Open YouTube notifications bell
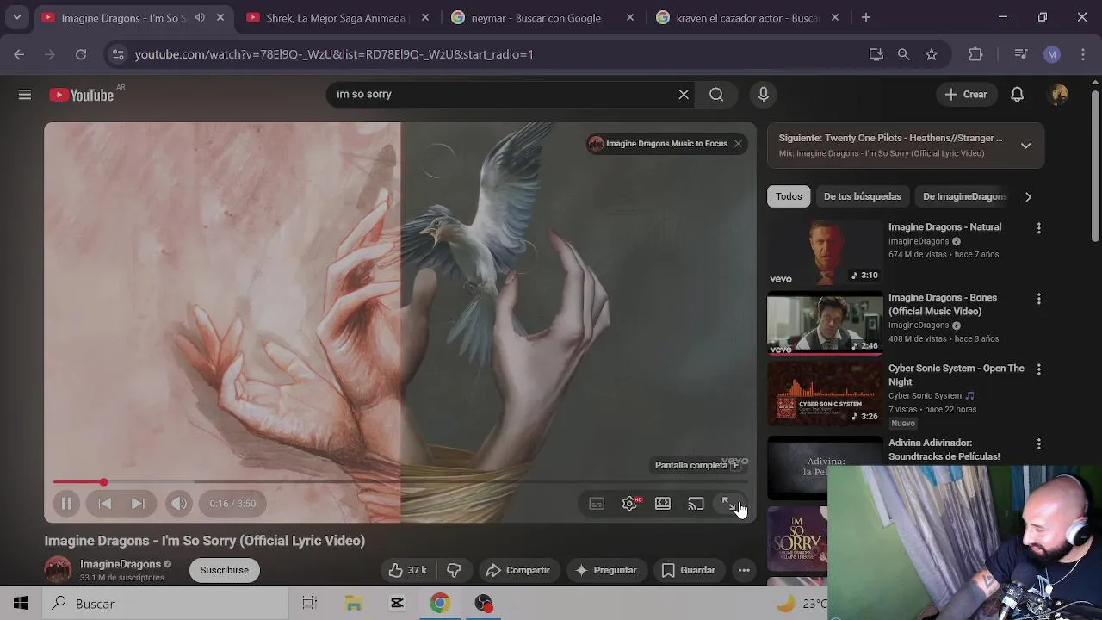This screenshot has height=620, width=1102. [x=1017, y=95]
